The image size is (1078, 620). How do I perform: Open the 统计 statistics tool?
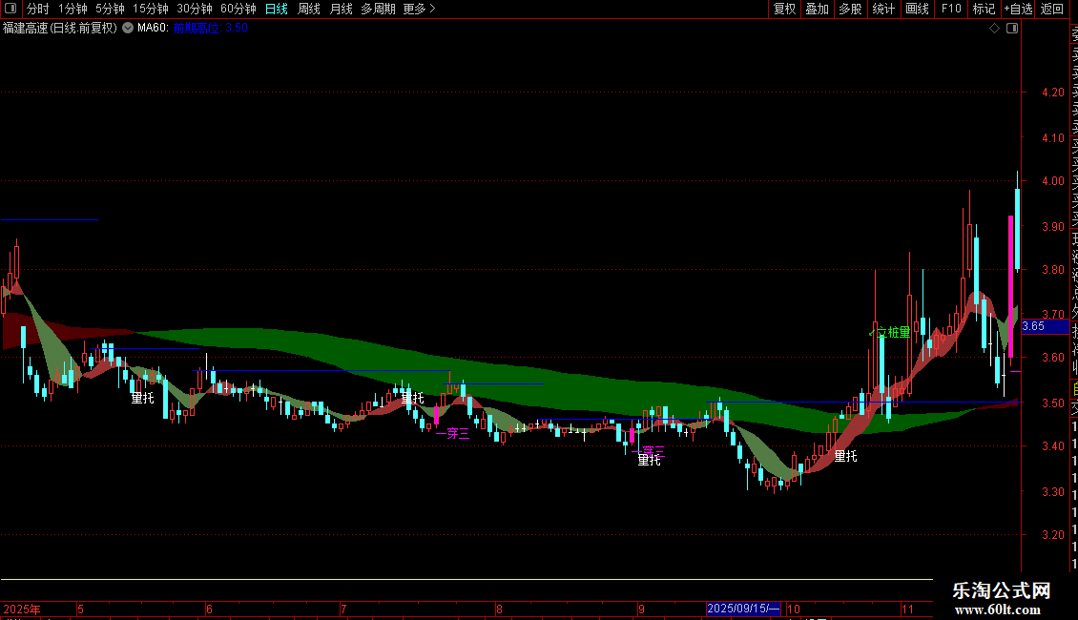[883, 9]
